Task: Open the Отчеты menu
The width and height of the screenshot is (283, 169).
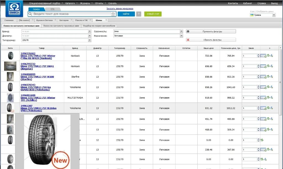Action: tap(99, 3)
